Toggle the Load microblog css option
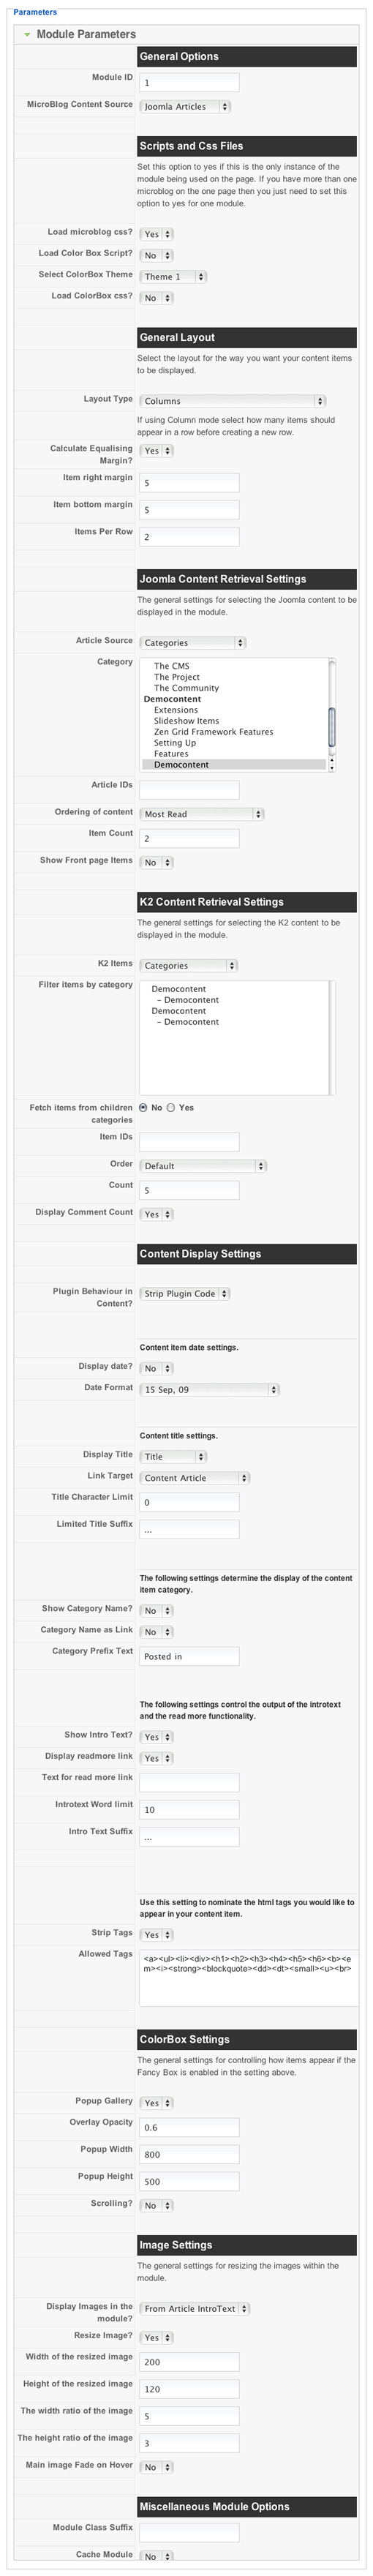 (156, 234)
